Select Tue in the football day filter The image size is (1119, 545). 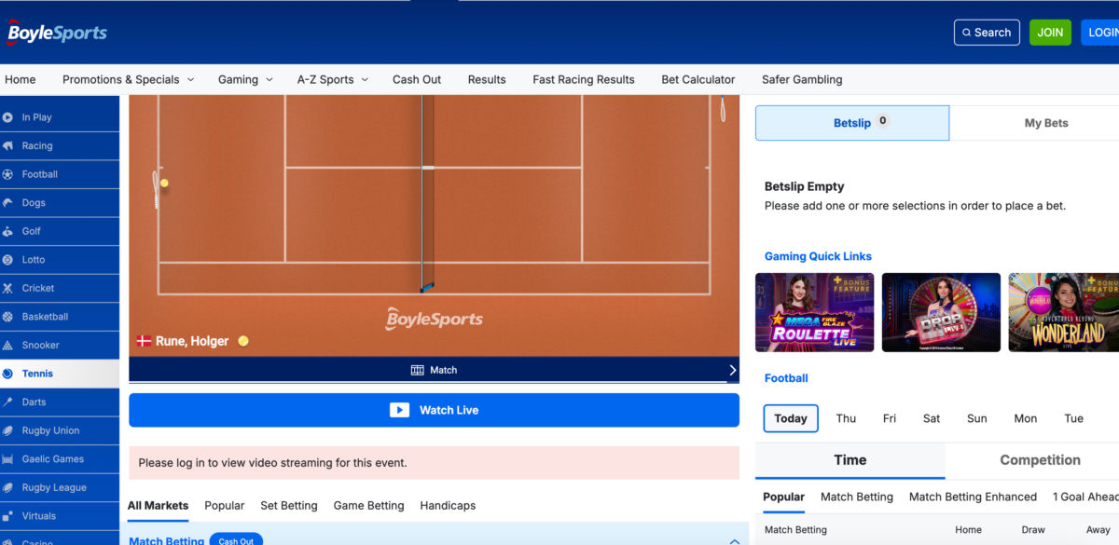[x=1074, y=418]
